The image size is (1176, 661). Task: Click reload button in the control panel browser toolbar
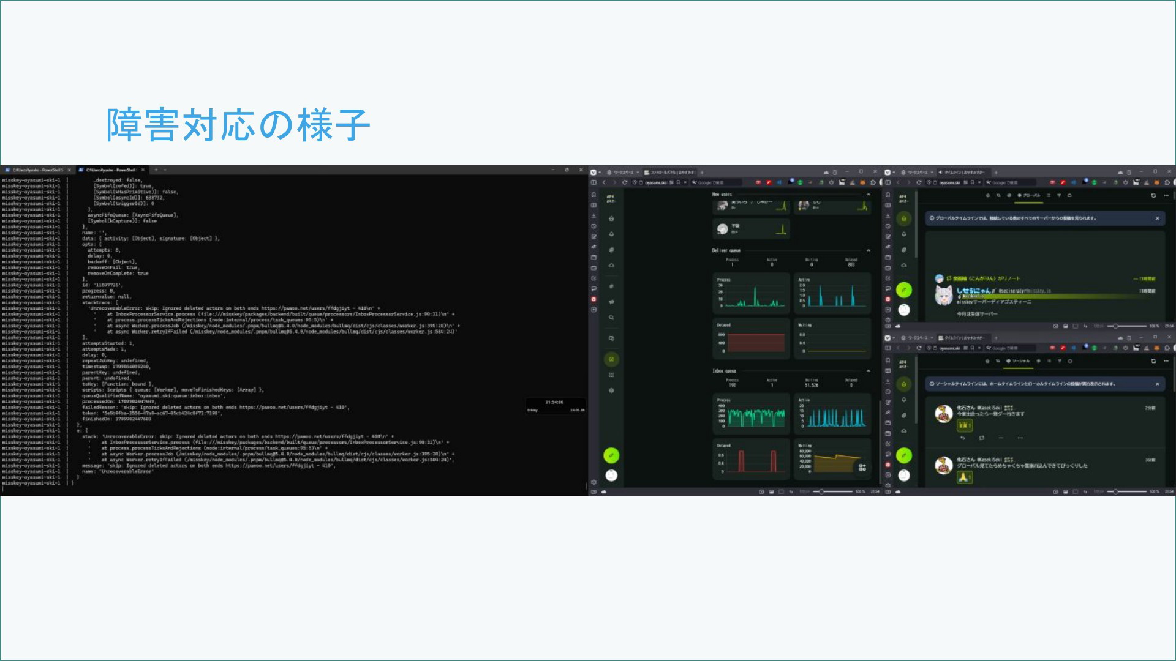point(625,182)
